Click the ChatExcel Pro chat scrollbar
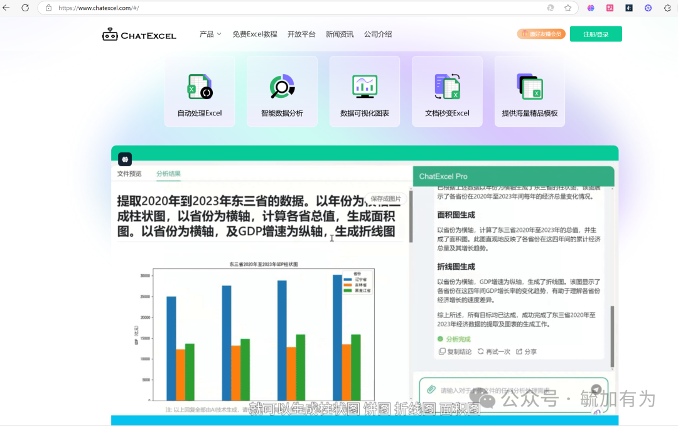Screen dimensions: 678x426 [612, 336]
